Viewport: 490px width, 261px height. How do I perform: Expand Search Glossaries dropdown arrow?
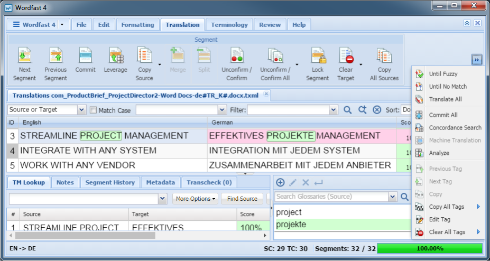coord(393,197)
